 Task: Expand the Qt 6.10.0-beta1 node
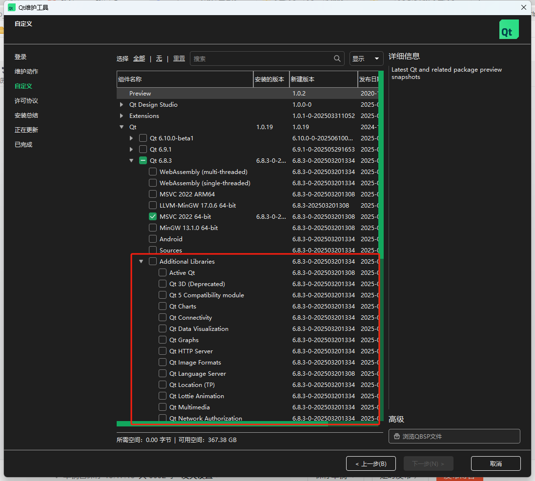pos(131,138)
